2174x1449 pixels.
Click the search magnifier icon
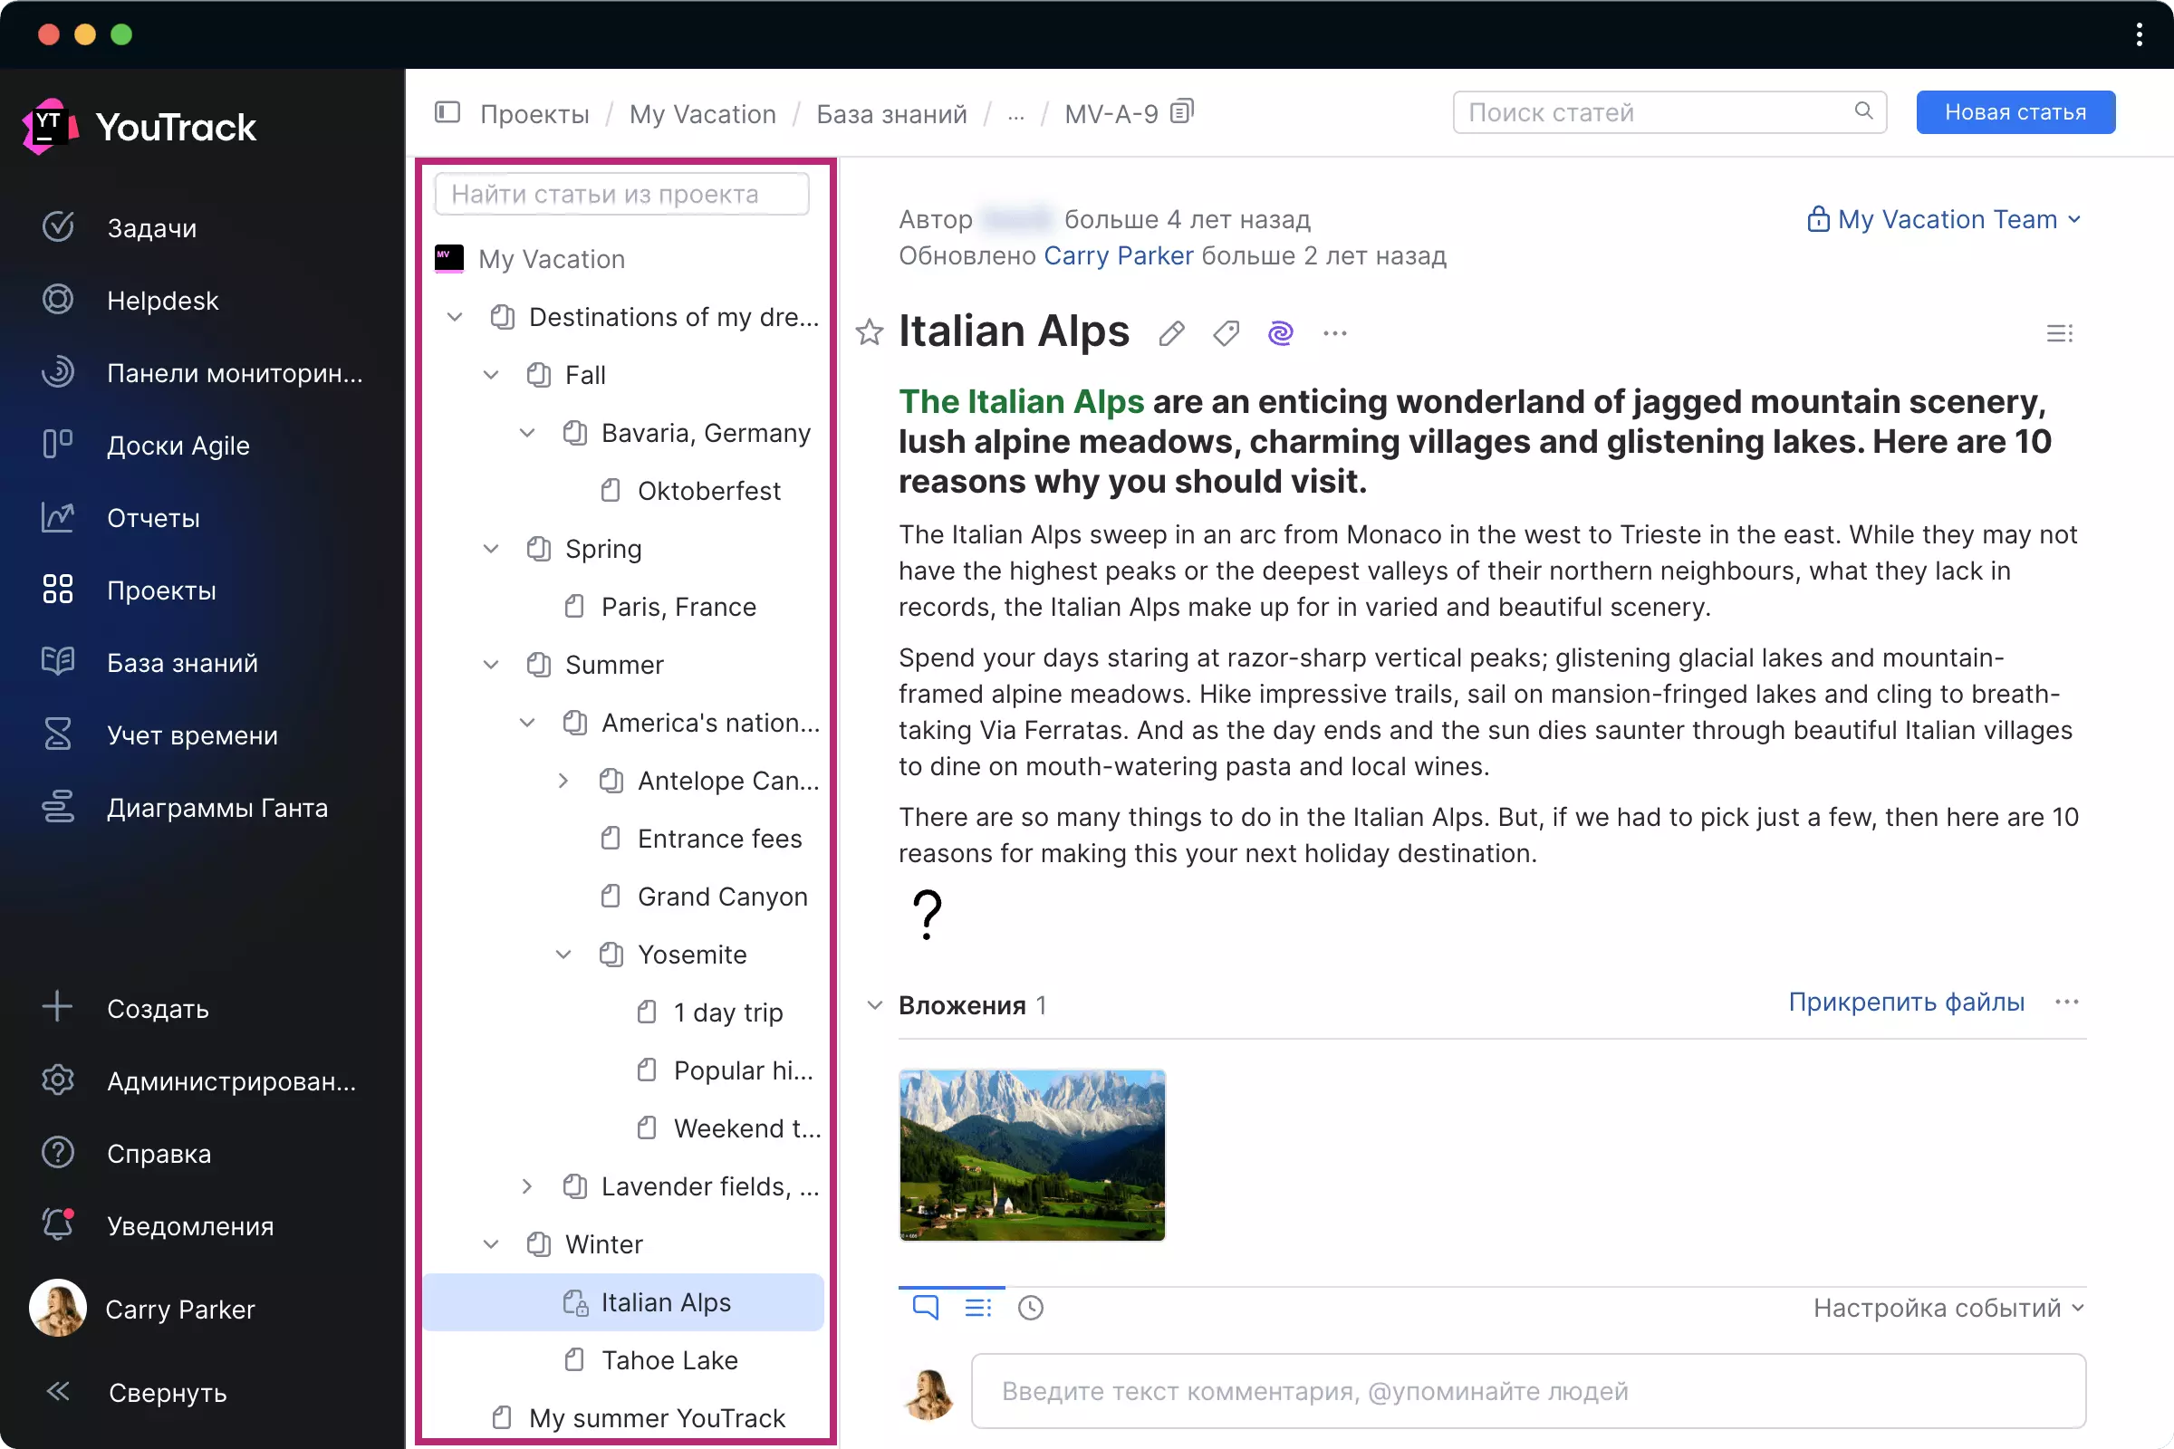(1863, 111)
